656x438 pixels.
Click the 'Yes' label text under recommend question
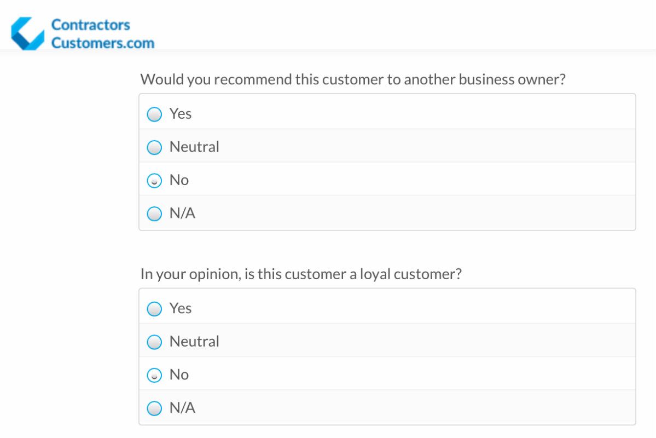coord(181,114)
